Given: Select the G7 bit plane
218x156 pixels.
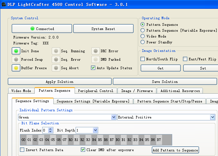Looking at the screenshot, I should pos(64,140).
